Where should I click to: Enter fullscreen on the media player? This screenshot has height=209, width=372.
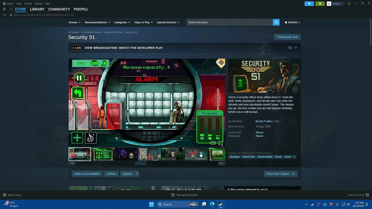221,143
